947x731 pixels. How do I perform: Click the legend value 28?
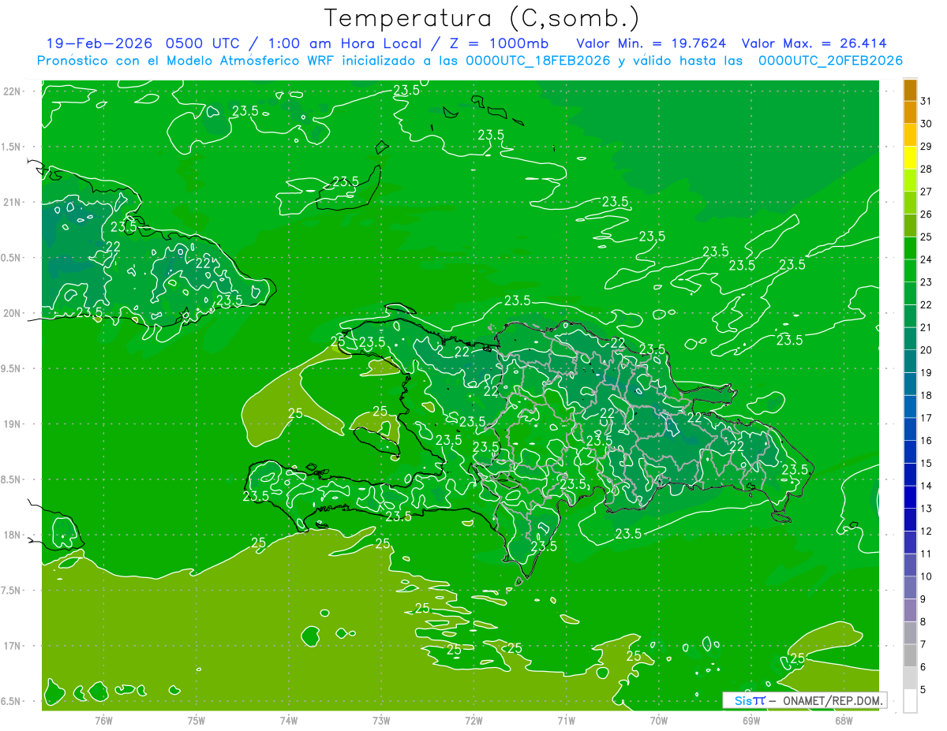(x=926, y=169)
